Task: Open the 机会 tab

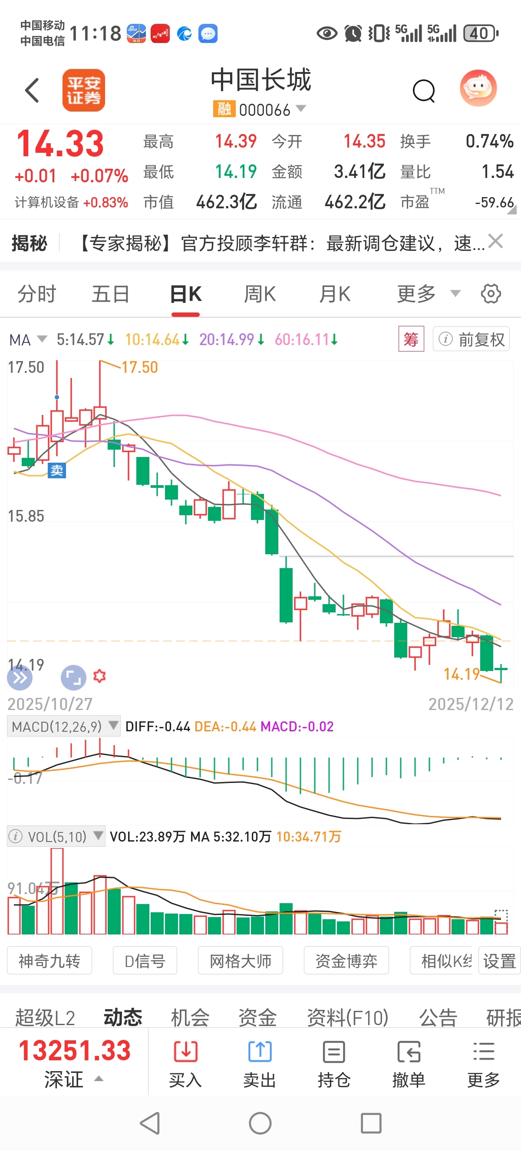Action: point(190,1017)
